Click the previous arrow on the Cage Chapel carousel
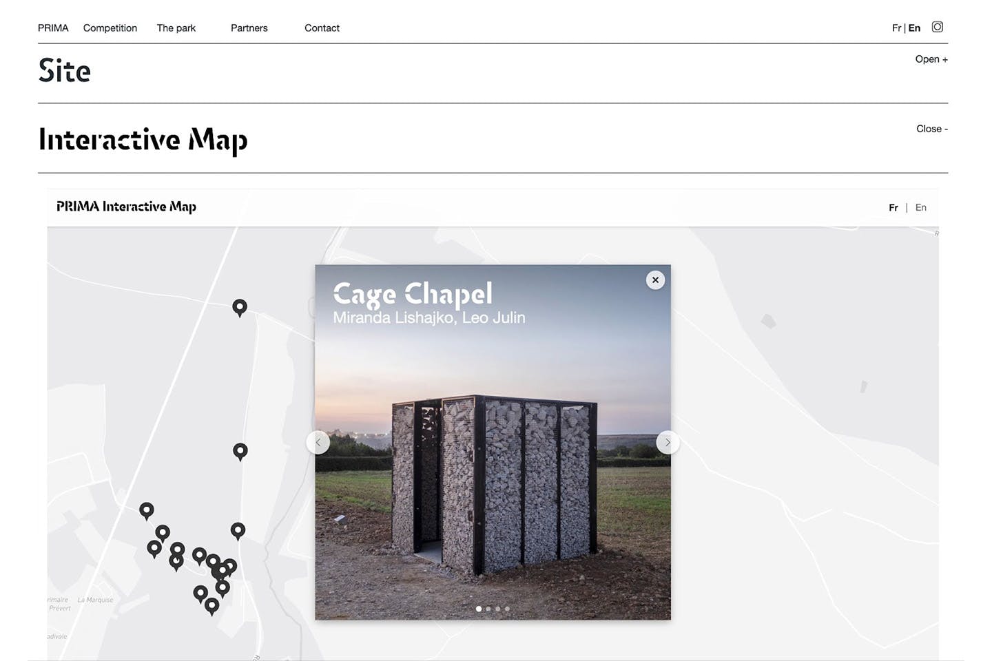The image size is (992, 661). pyautogui.click(x=318, y=442)
